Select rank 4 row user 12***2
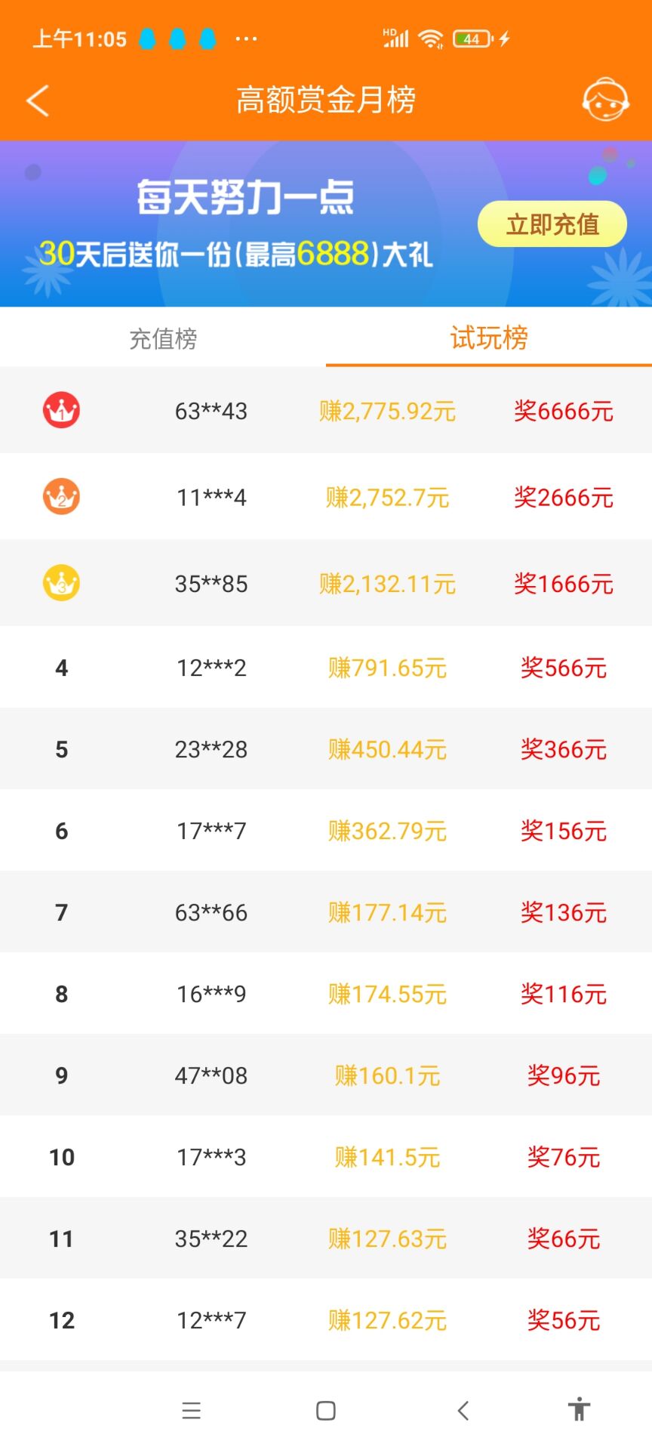652x1450 pixels. coord(211,668)
